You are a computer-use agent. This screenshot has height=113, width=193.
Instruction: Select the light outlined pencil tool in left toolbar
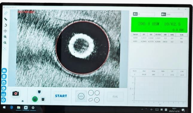pos(6,13)
